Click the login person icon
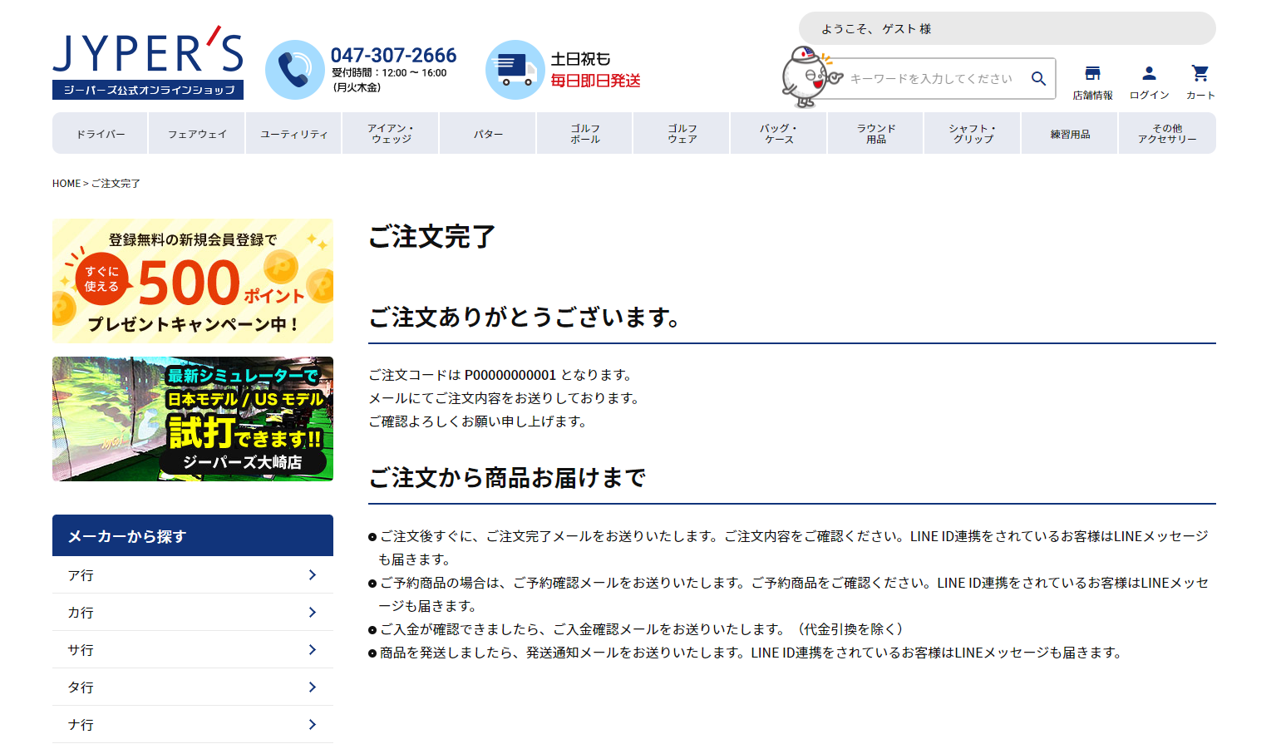The width and height of the screenshot is (1276, 744). (1149, 74)
